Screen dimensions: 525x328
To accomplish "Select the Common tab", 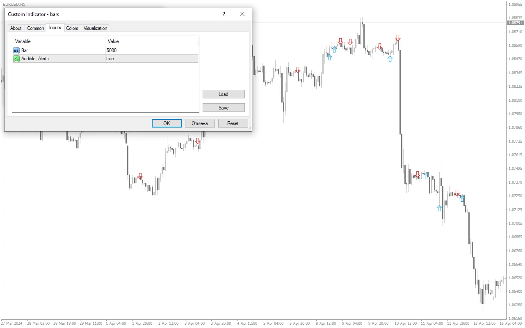I will pyautogui.click(x=35, y=28).
